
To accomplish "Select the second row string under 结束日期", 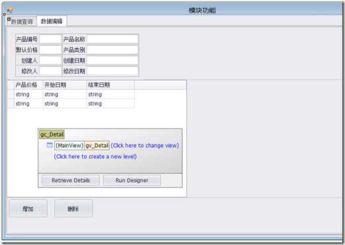I will [95, 104].
